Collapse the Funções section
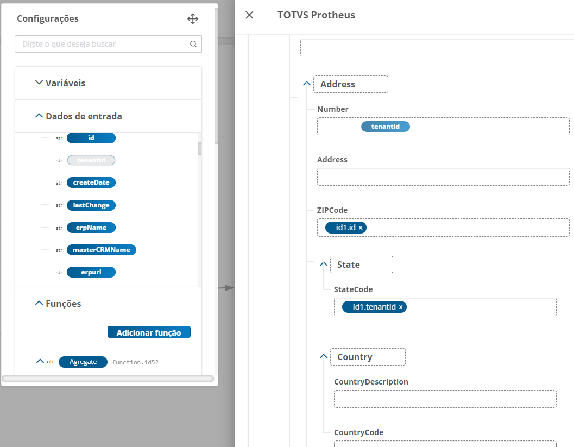 pos(39,304)
